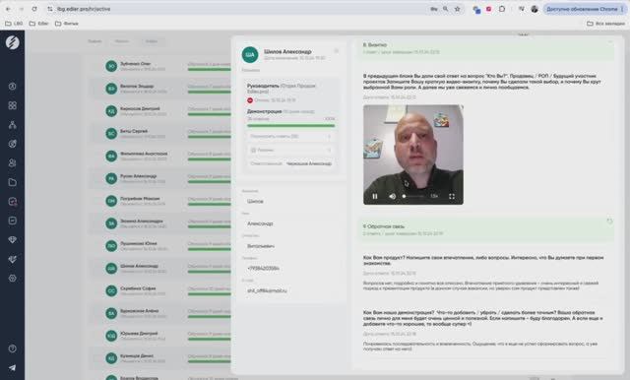
Task: Go back in the Chrome browser
Action: [x=8, y=9]
